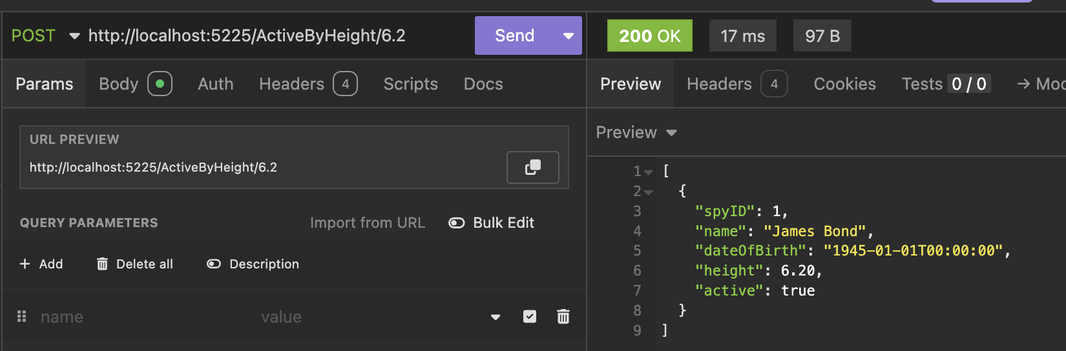Expand the Preview mode dropdown
Image resolution: width=1066 pixels, height=351 pixels.
(671, 133)
